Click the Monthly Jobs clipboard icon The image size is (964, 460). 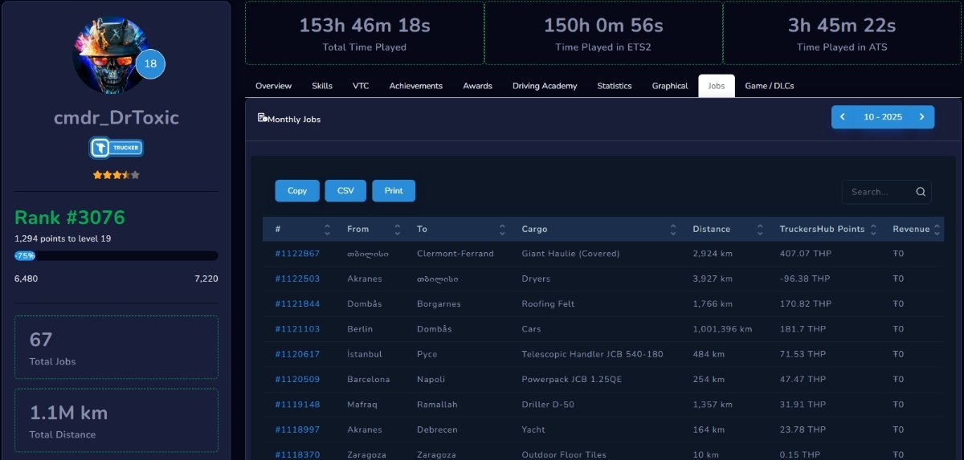(262, 118)
